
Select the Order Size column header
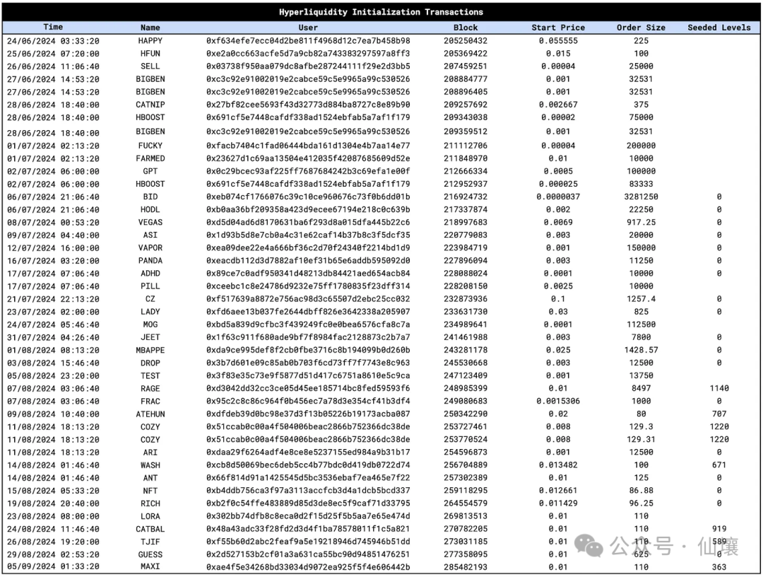pyautogui.click(x=641, y=28)
